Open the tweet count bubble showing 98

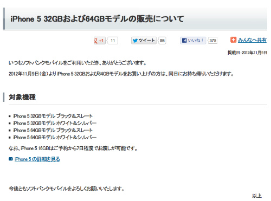click(162, 41)
